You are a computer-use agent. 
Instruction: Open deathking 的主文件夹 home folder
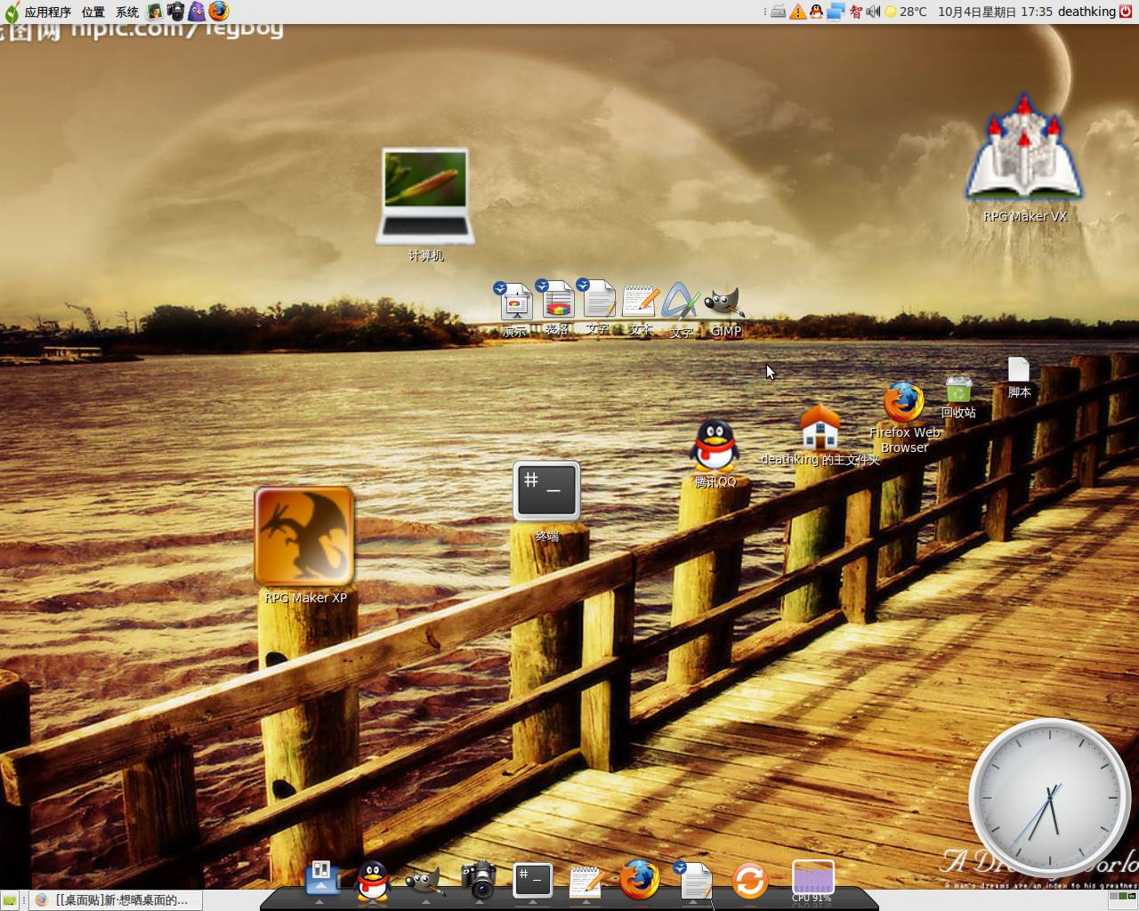point(820,428)
